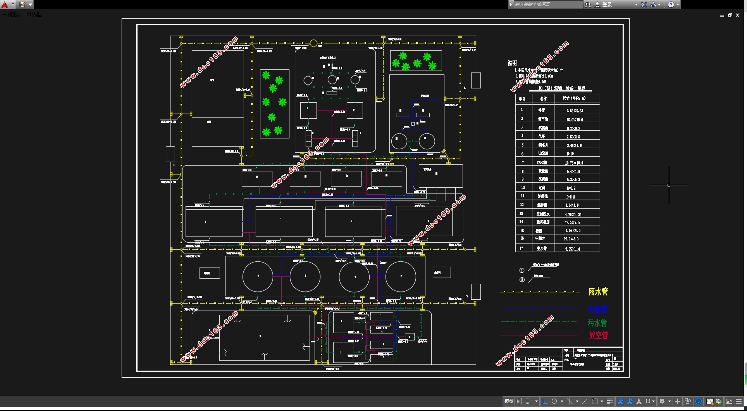Open the snap mode settings dropdown
Viewport: 747px width, 411px height.
tap(536, 401)
